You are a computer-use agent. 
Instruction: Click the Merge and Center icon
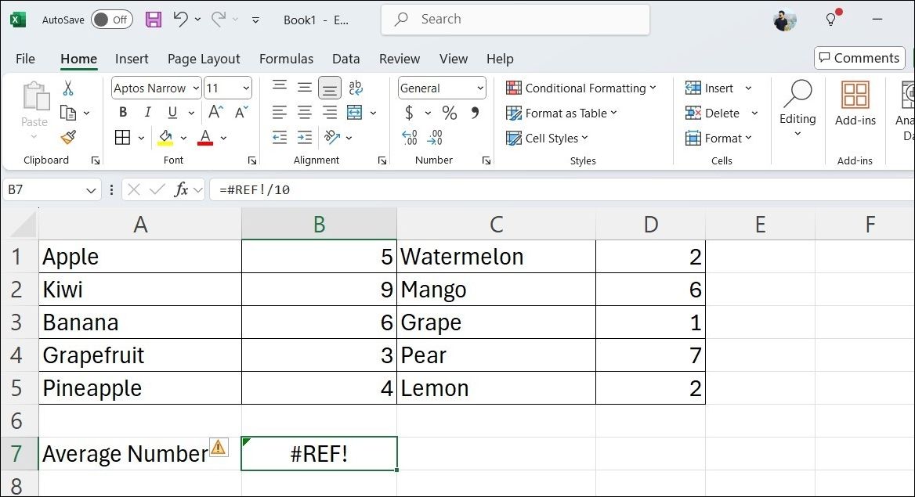[355, 113]
